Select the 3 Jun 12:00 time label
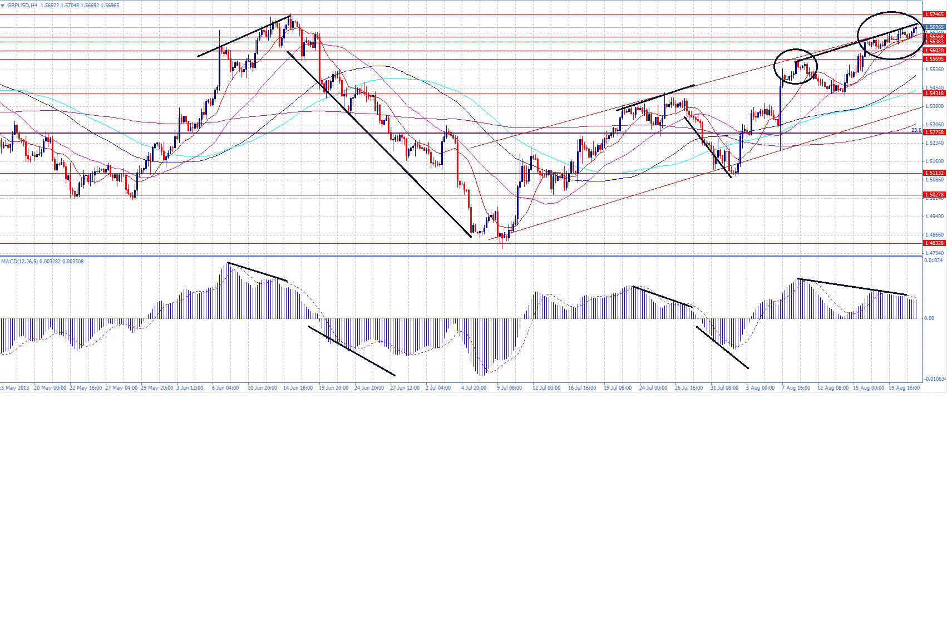Viewport: 947px width, 629px height. click(190, 388)
